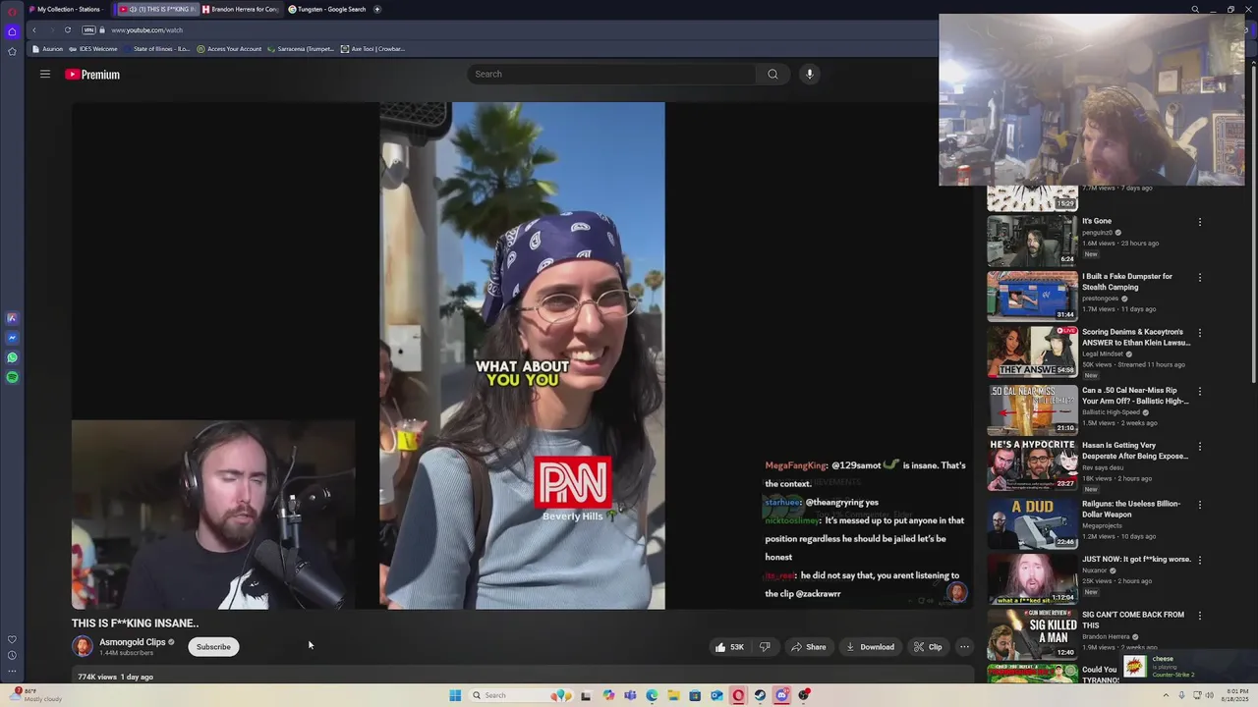Switch to THIS IS F**KING INSANE tab
Viewport: 1258px width, 707px height.
coord(157,9)
